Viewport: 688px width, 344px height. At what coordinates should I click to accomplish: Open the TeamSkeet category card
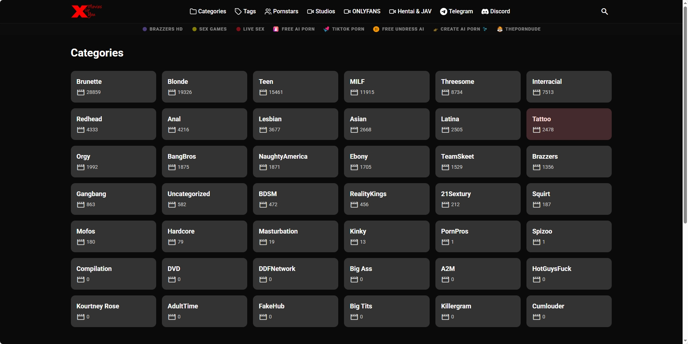pos(478,162)
